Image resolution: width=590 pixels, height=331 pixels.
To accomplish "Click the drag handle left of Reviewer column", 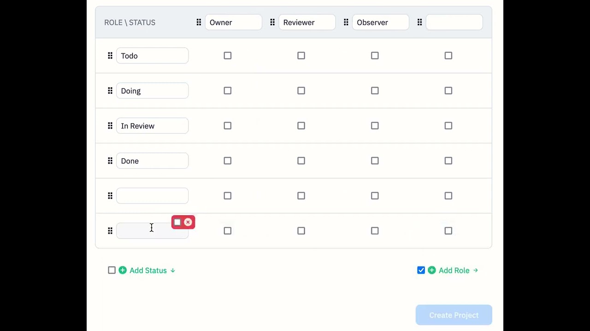I will (x=272, y=23).
